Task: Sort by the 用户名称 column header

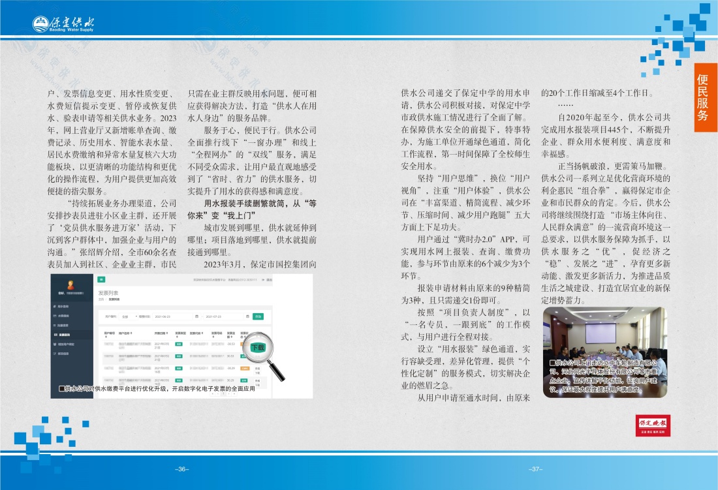Action: coord(125,333)
